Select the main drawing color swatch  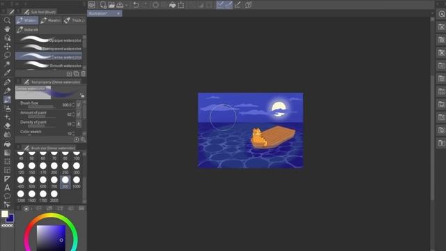tap(5, 214)
